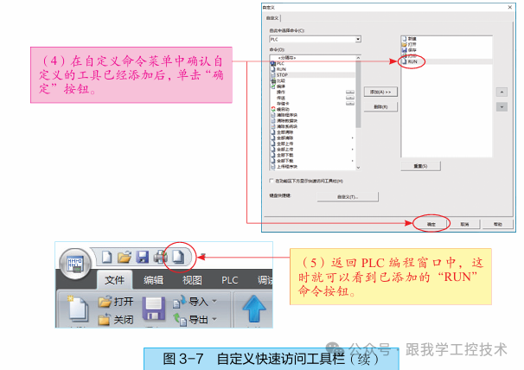This screenshot has width=524, height=370.
Task: Open the PLC command category dropdown
Action: (x=358, y=39)
